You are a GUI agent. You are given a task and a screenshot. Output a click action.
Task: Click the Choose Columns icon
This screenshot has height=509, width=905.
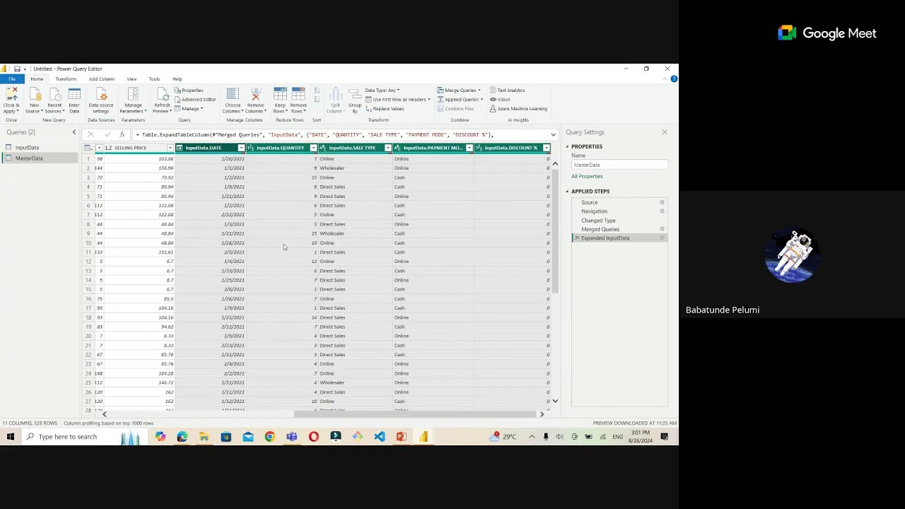pos(233,94)
